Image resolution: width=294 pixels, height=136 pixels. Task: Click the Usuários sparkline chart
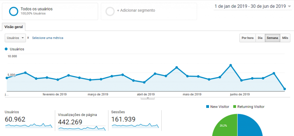(x=29, y=125)
